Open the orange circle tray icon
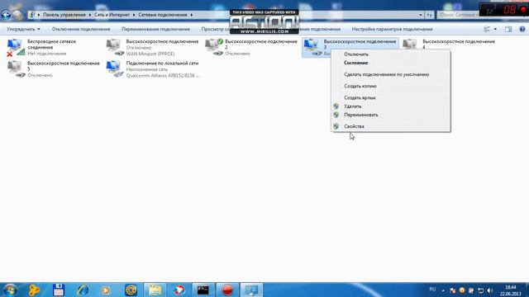 (462, 290)
